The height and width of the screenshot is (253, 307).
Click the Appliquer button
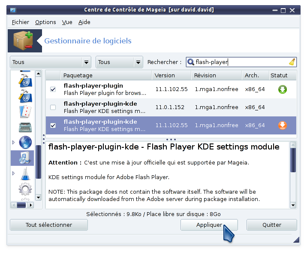tap(209, 225)
